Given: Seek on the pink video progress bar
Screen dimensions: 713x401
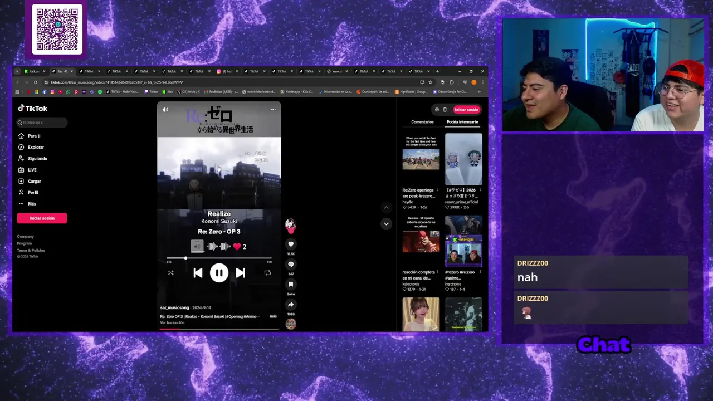Looking at the screenshot, I should coord(219,329).
